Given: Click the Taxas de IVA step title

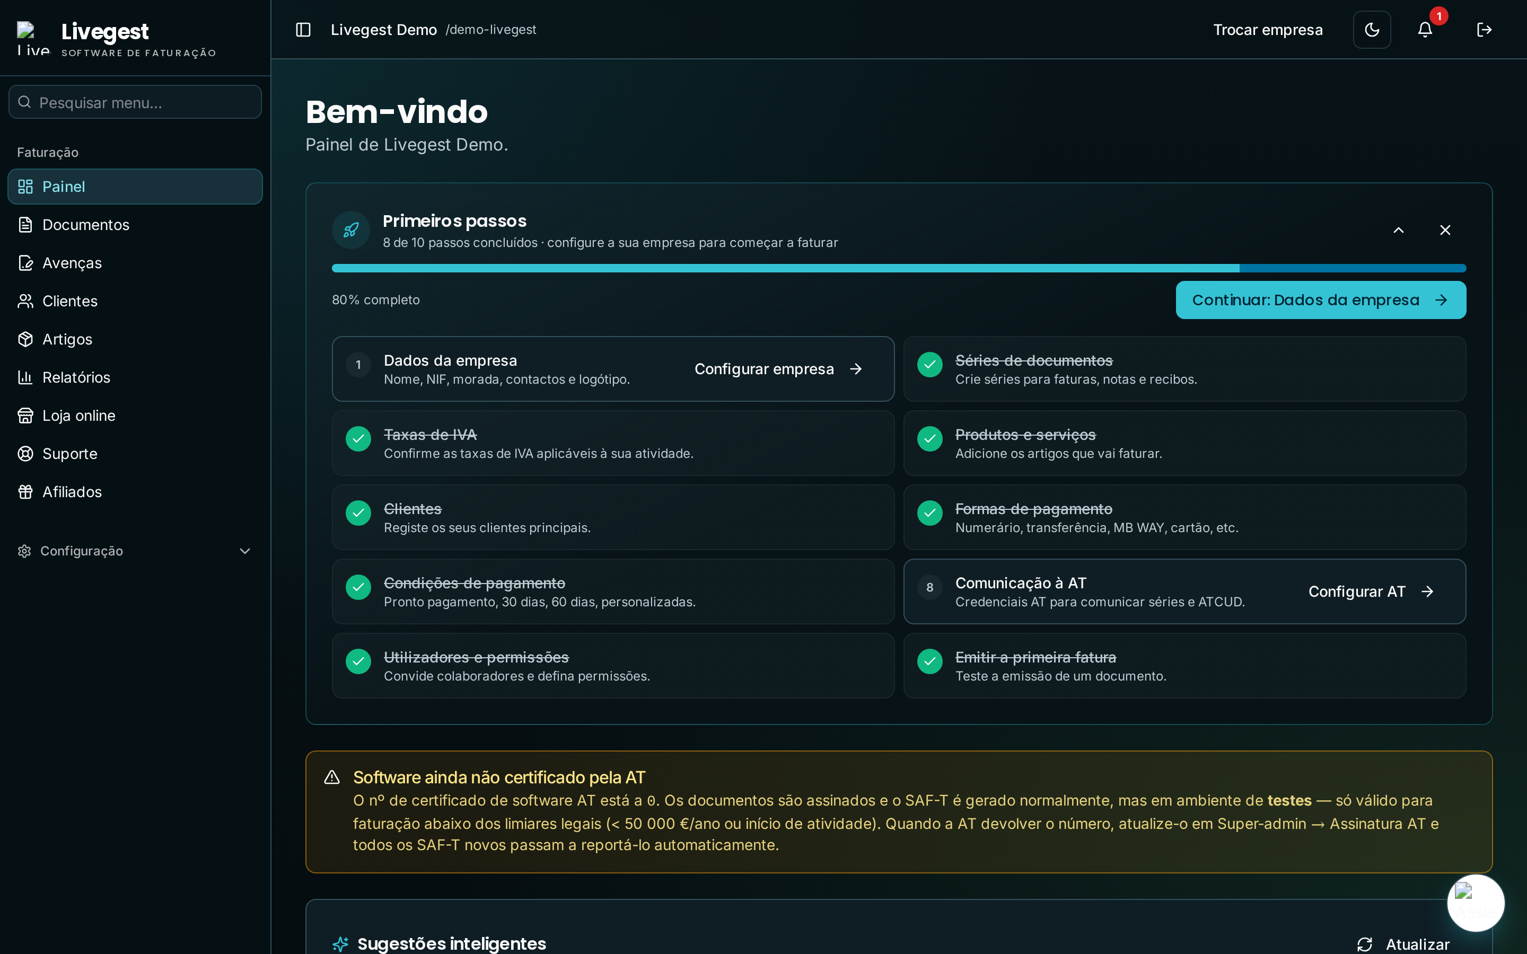Looking at the screenshot, I should pyautogui.click(x=429, y=435).
